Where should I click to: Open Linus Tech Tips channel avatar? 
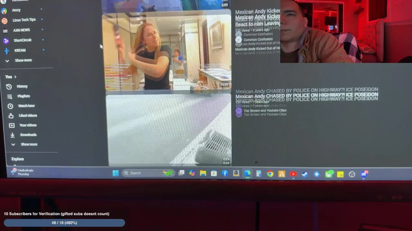(5, 21)
